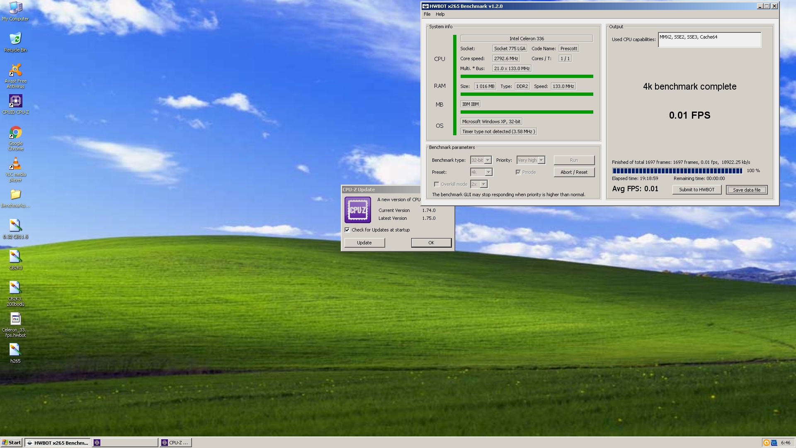Launch CPUID CPU-Z desktop shortcut
This screenshot has width=796, height=448.
tap(15, 104)
